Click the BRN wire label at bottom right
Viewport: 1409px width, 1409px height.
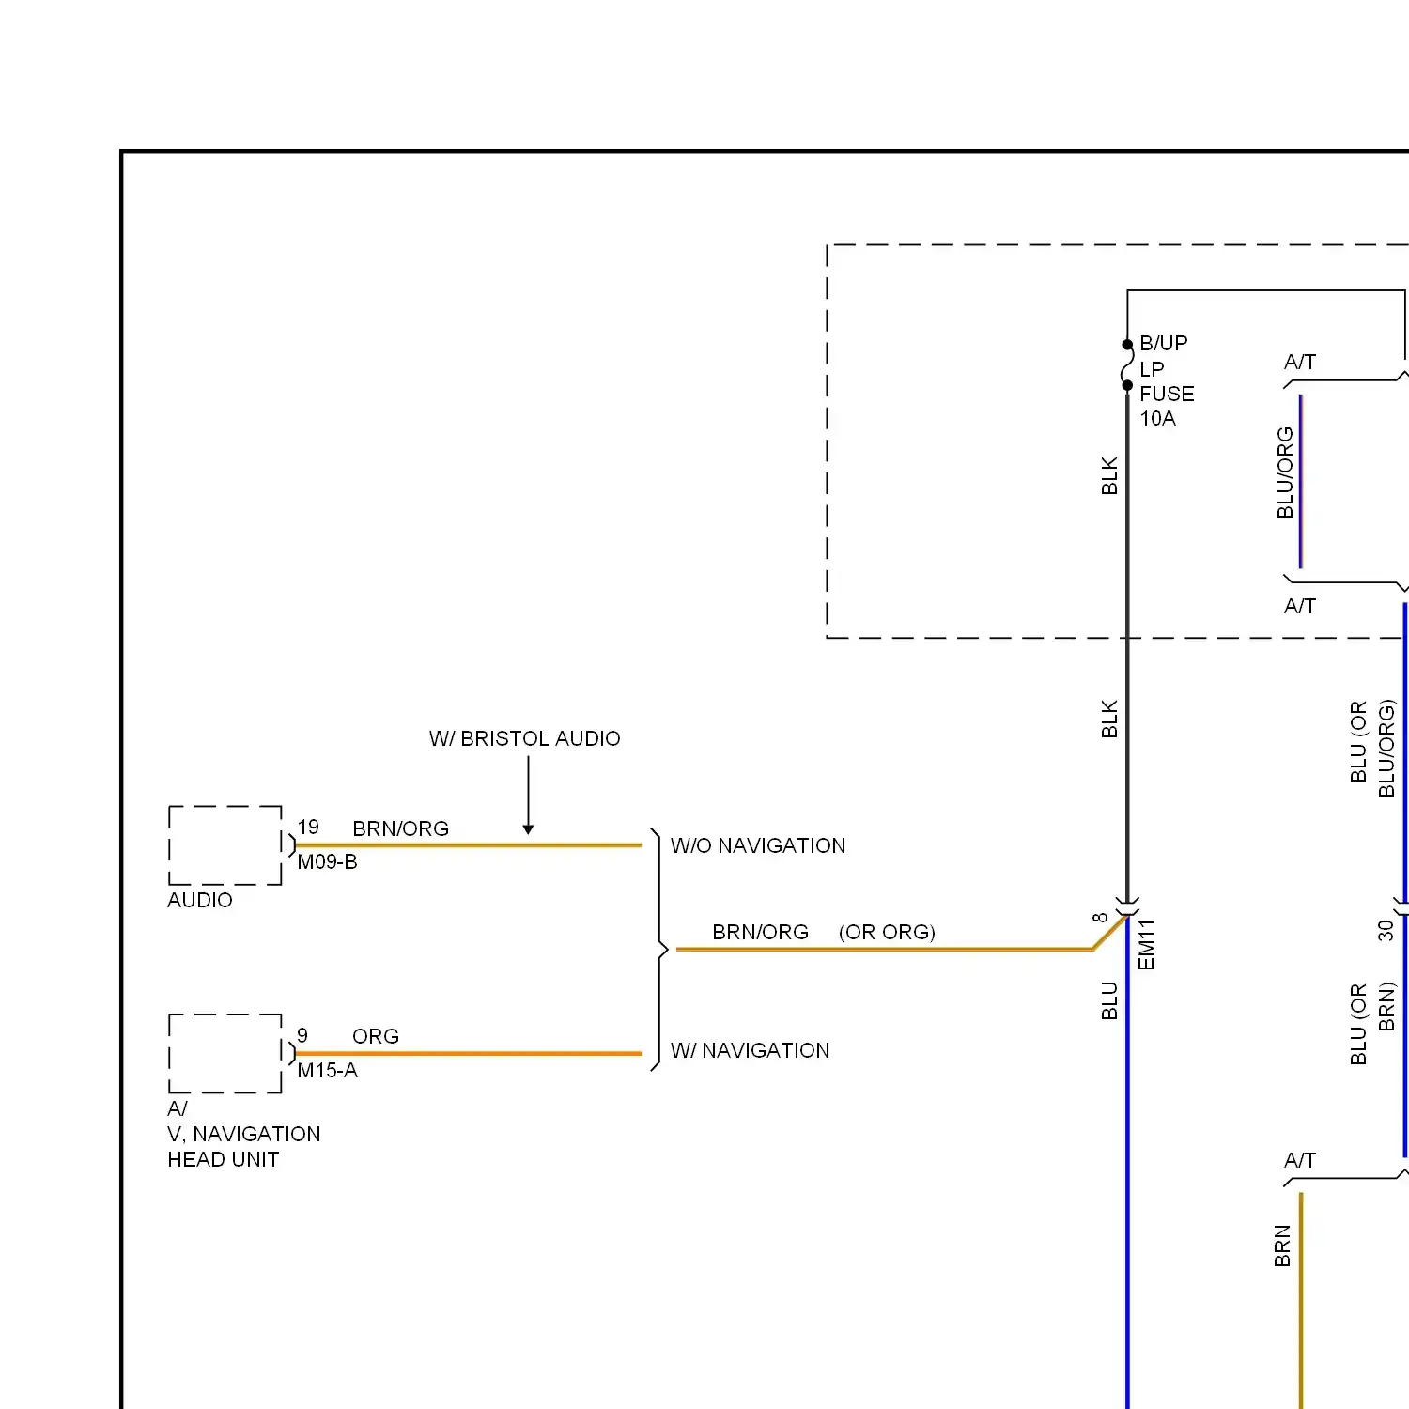point(1282,1246)
